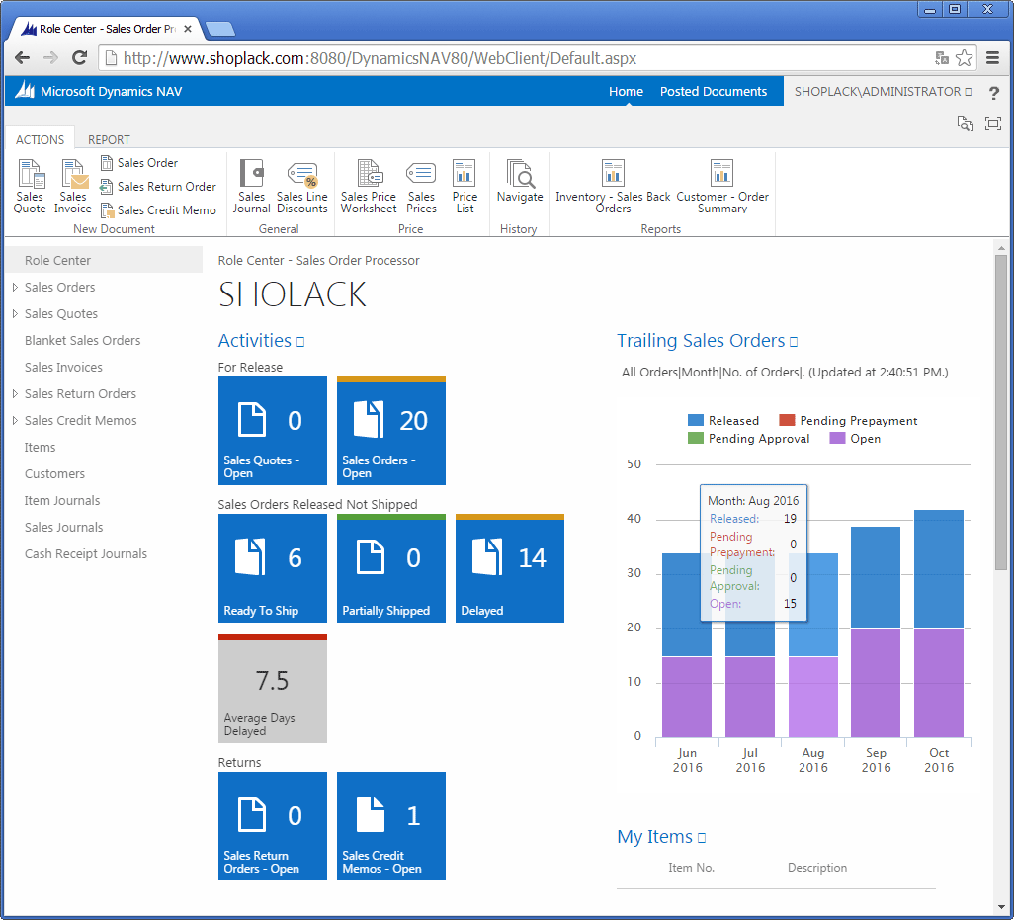Click the Sep 2016 Open bar segment
Screen dimensions: 1014x920
[876, 684]
